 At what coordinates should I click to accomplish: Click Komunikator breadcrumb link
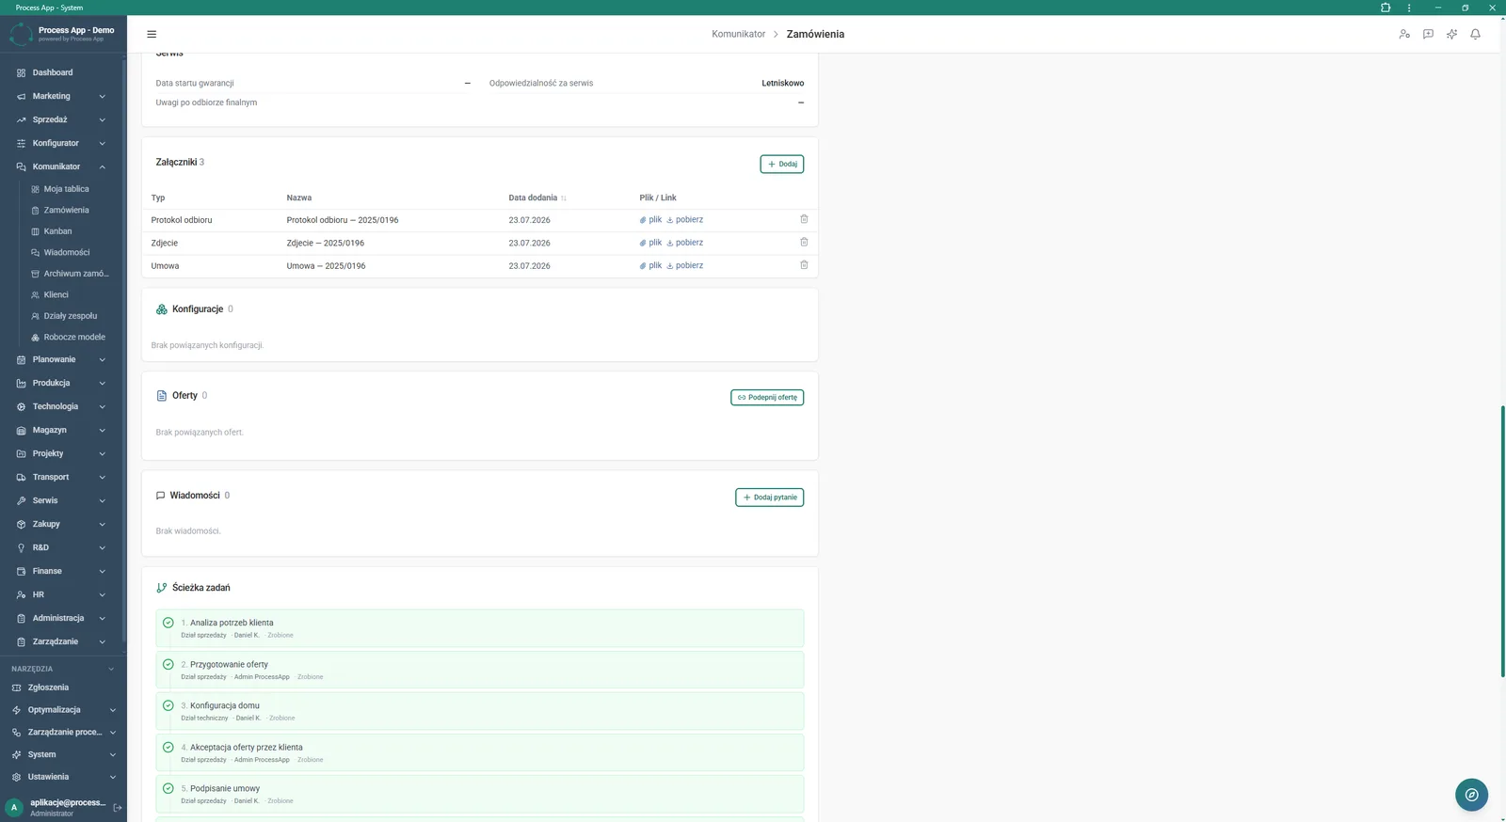(739, 34)
